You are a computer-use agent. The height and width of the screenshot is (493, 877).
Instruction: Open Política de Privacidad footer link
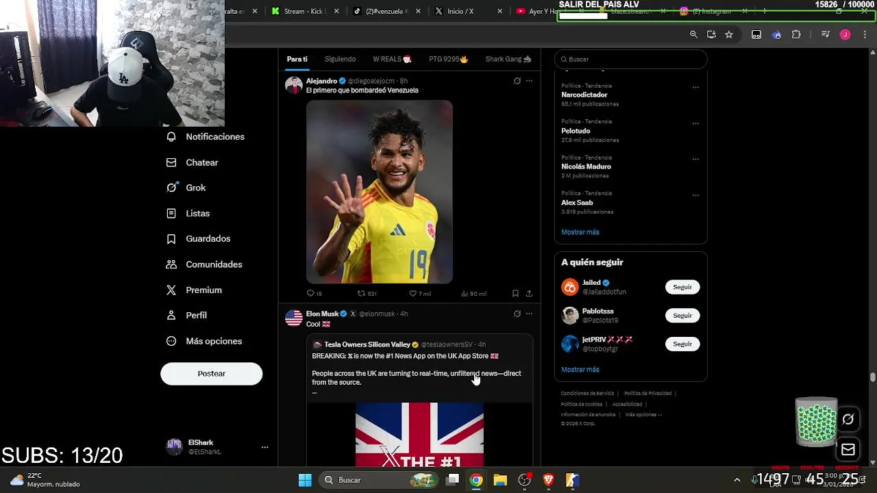click(647, 393)
